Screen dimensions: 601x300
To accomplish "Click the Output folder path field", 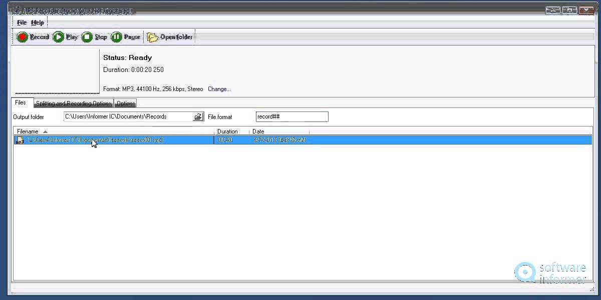I will [x=128, y=116].
